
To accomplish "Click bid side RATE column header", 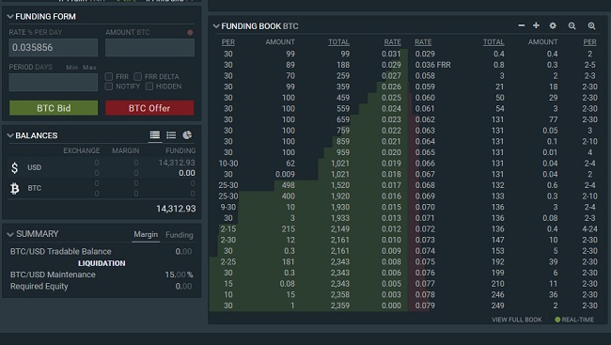I will (x=392, y=42).
